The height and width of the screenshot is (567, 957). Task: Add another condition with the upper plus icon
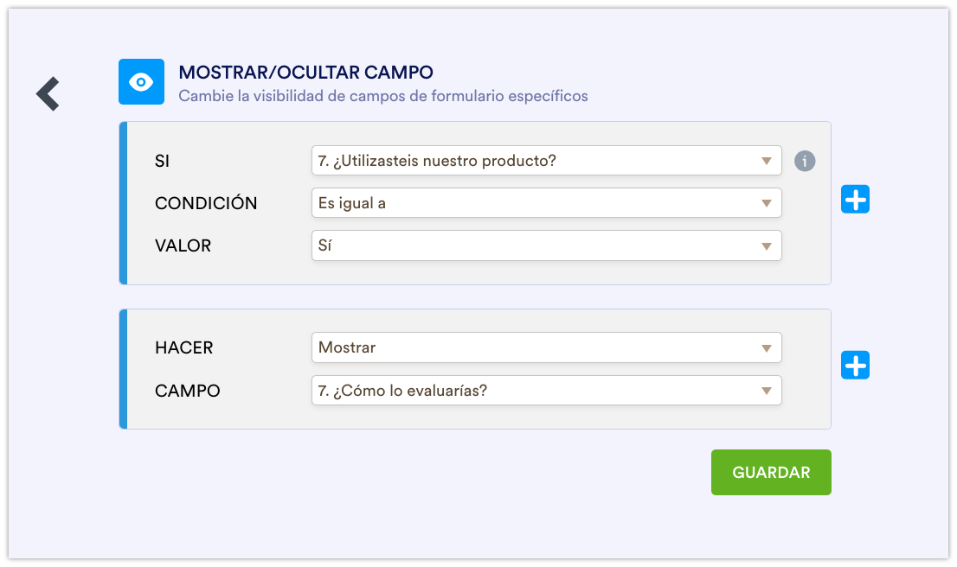855,200
